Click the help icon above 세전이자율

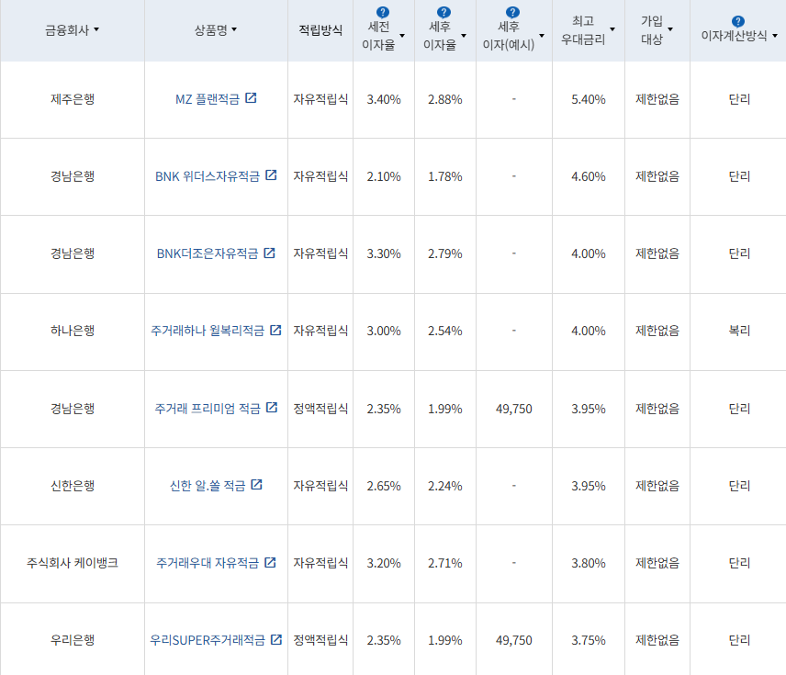382,10
